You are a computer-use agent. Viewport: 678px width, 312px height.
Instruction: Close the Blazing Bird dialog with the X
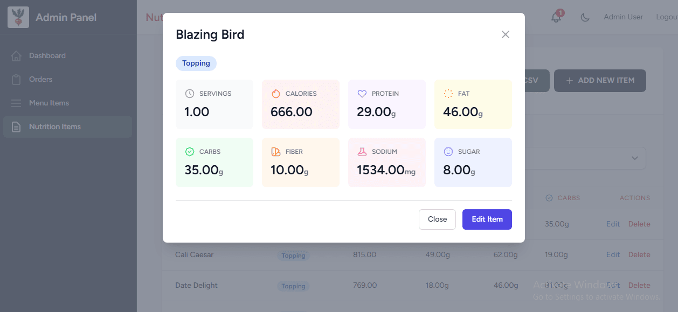505,34
